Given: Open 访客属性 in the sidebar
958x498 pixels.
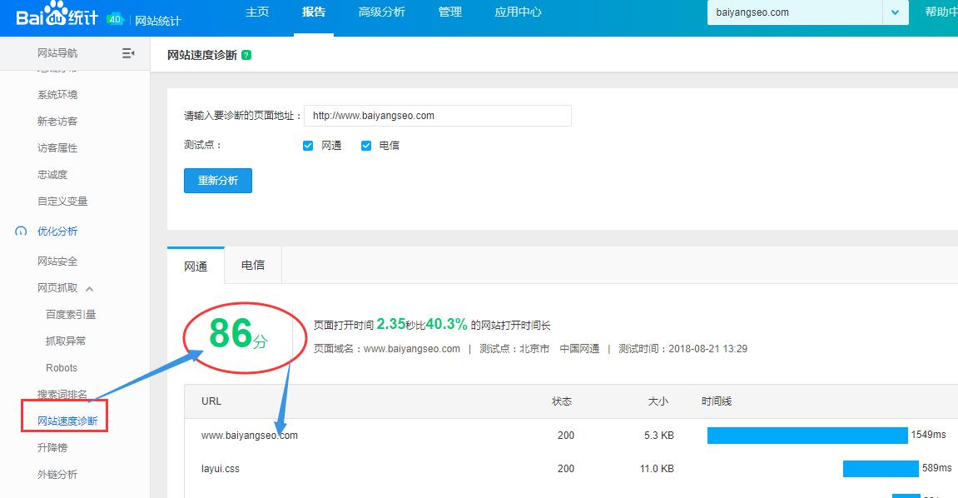Looking at the screenshot, I should (57, 148).
